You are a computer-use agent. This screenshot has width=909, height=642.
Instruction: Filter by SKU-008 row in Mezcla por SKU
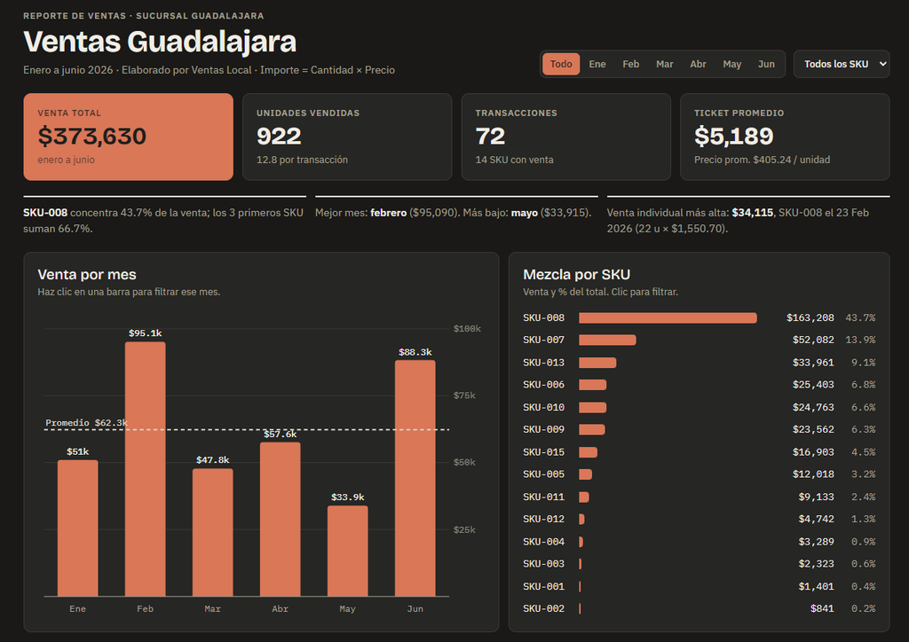700,317
